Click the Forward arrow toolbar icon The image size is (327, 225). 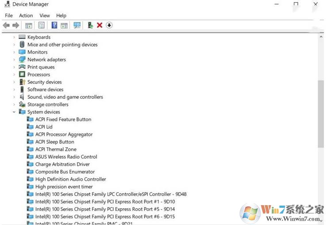tap(16, 26)
